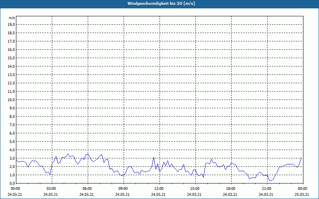Select the 3,0 y-axis label
The width and height of the screenshot is (319, 199).
(12, 158)
